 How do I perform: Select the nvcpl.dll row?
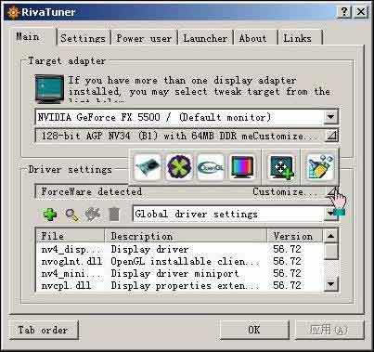click(179, 285)
